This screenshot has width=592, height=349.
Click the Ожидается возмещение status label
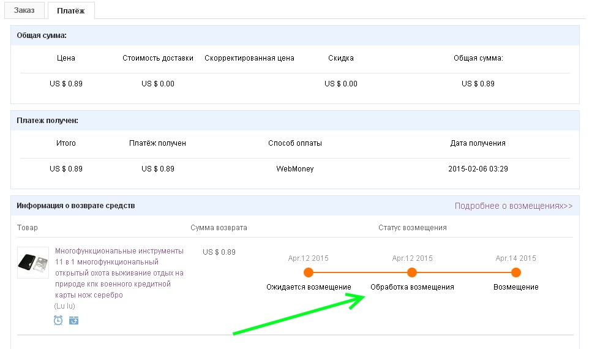tap(309, 287)
